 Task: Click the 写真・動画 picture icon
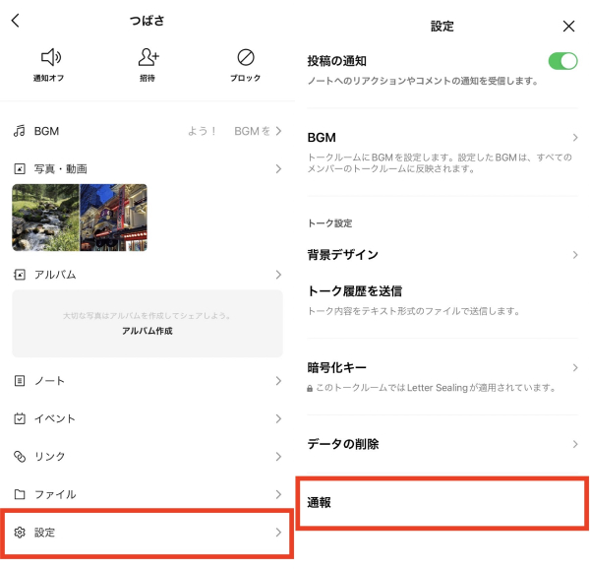pyautogui.click(x=20, y=168)
